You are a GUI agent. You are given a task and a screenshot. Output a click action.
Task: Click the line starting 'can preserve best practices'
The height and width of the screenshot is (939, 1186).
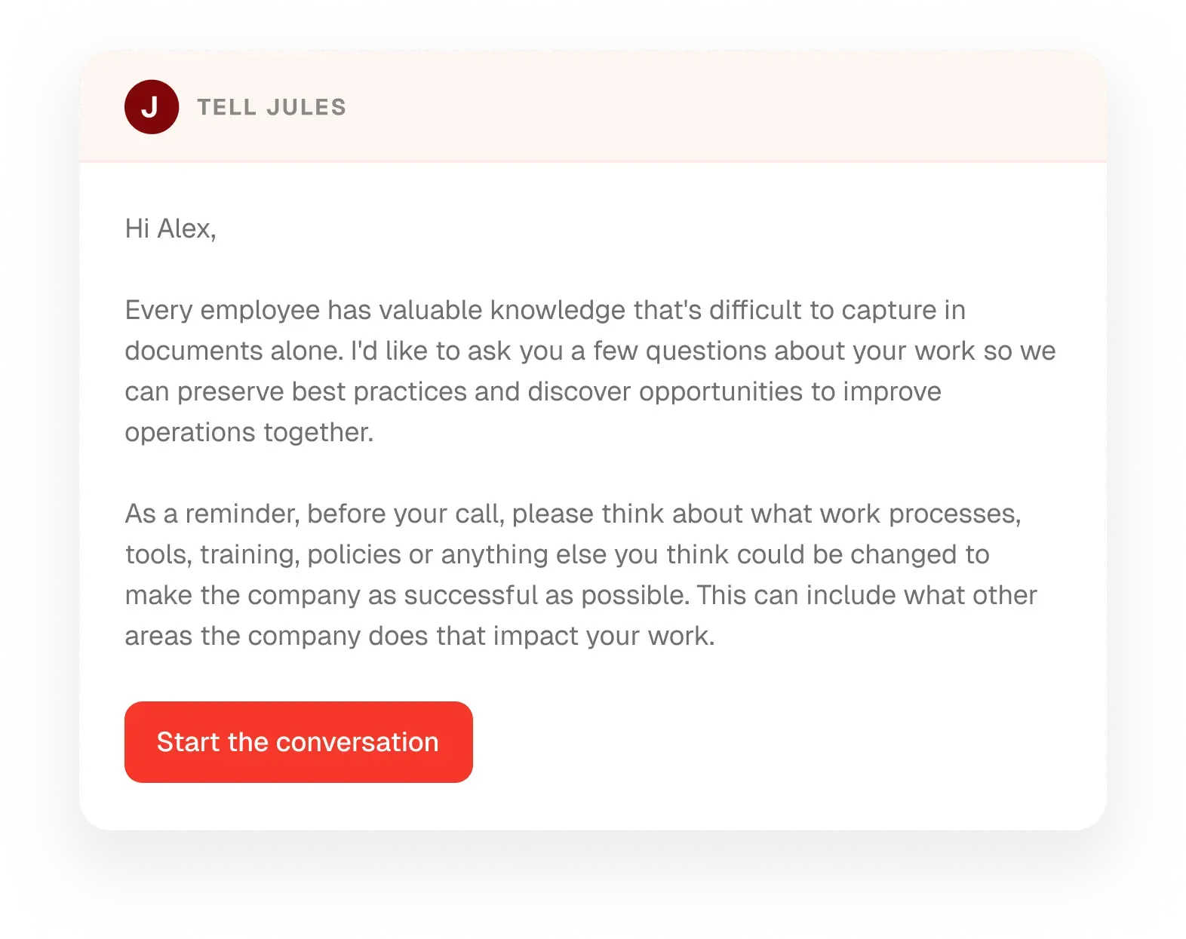(x=533, y=391)
